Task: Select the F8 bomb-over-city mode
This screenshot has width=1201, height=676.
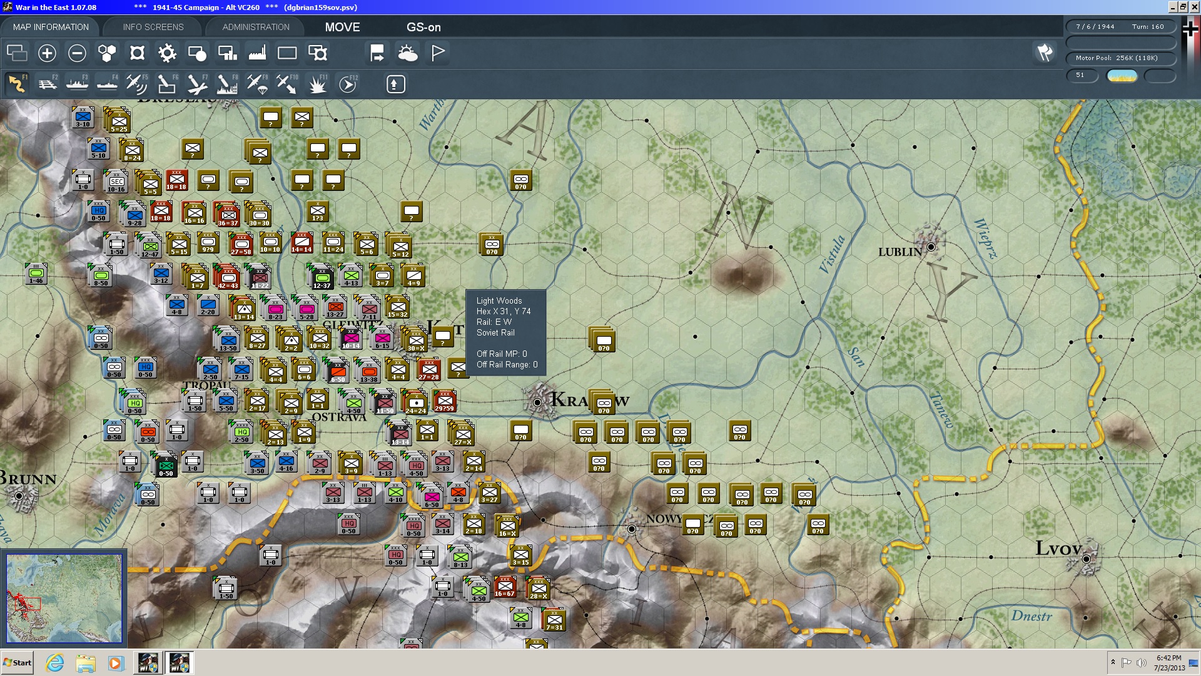Action: coord(227,84)
